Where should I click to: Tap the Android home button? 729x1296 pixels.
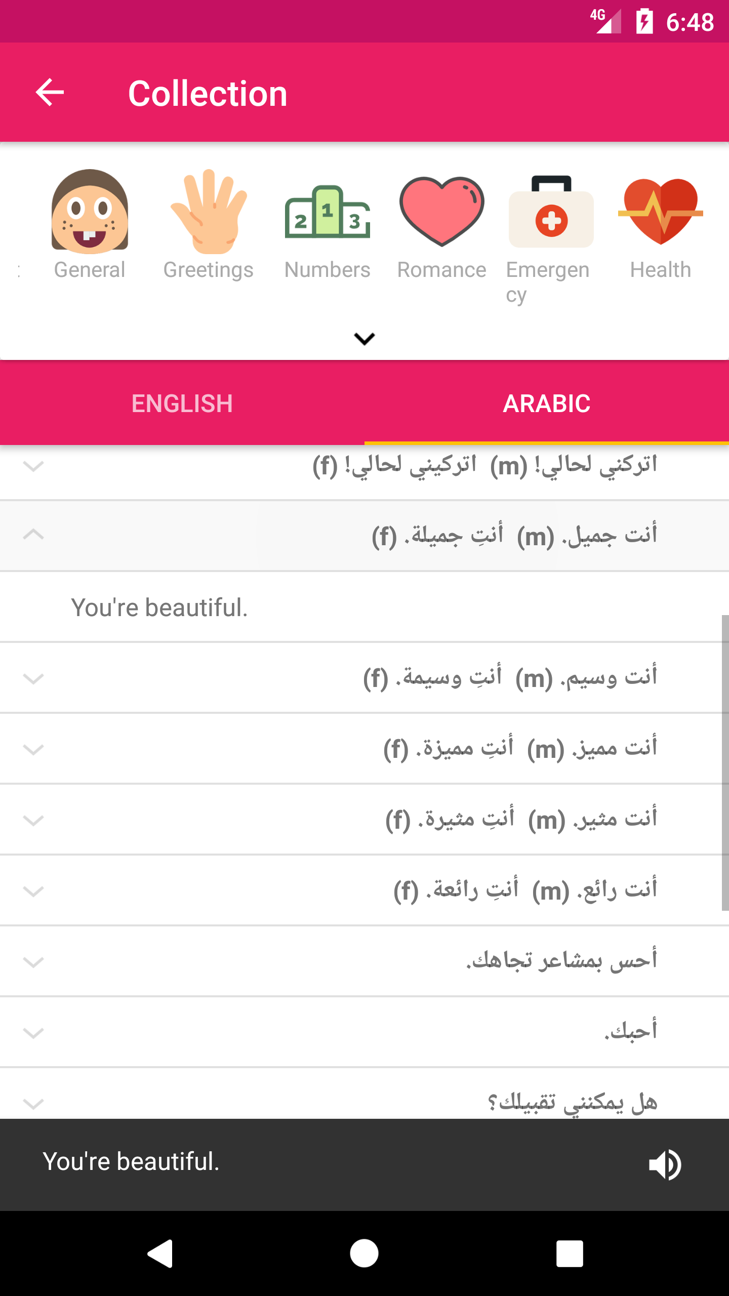364,1253
